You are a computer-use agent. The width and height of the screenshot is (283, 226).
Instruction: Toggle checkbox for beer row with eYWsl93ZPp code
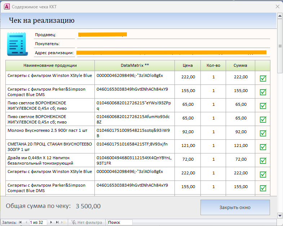coord(263,106)
